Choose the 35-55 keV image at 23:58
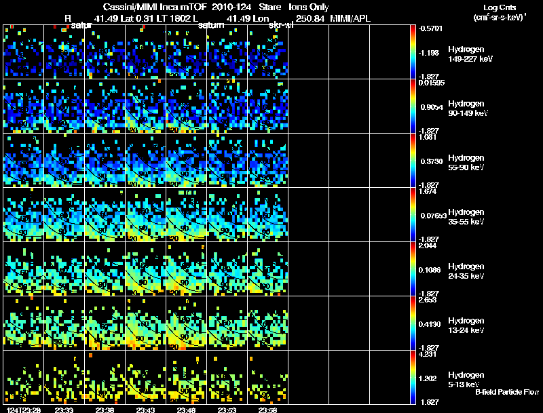543x413 pixels. click(268, 215)
